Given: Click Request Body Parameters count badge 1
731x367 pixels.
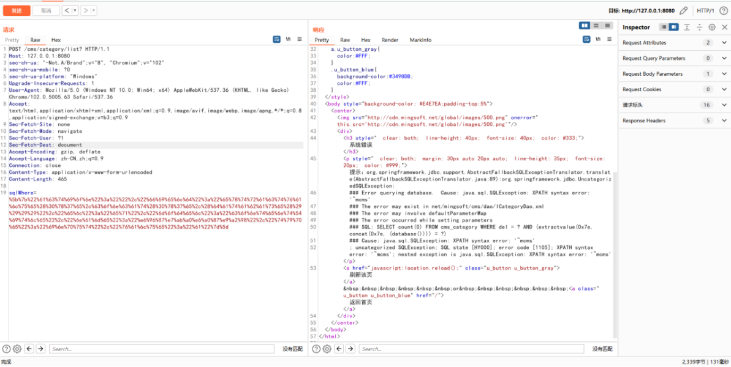Looking at the screenshot, I should coord(708,74).
